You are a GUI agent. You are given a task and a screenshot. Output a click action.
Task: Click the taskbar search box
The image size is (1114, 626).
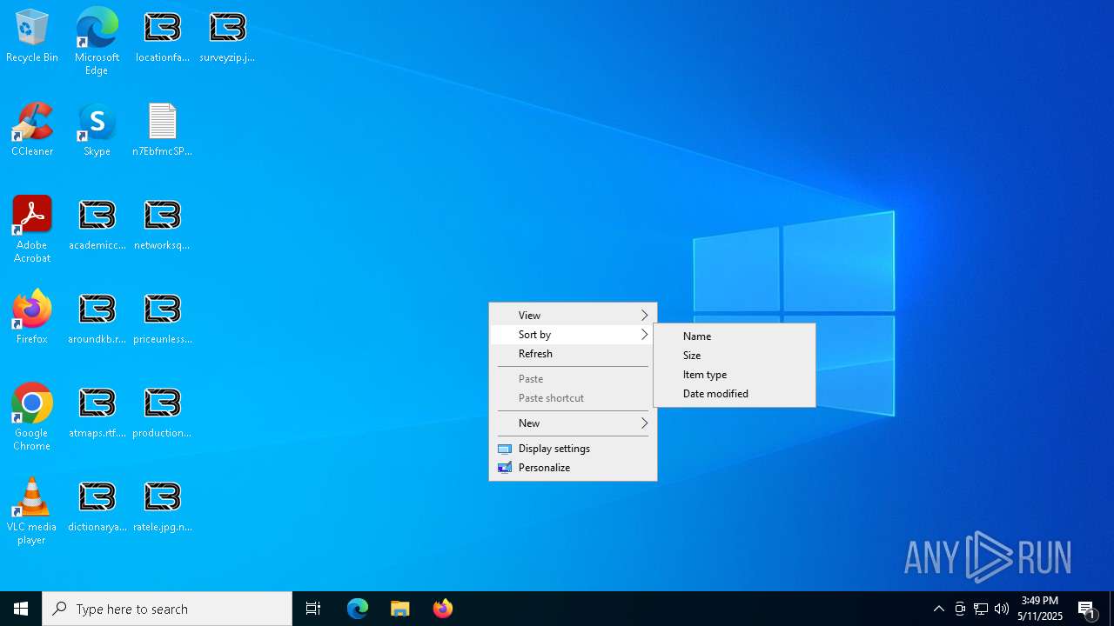tap(167, 609)
